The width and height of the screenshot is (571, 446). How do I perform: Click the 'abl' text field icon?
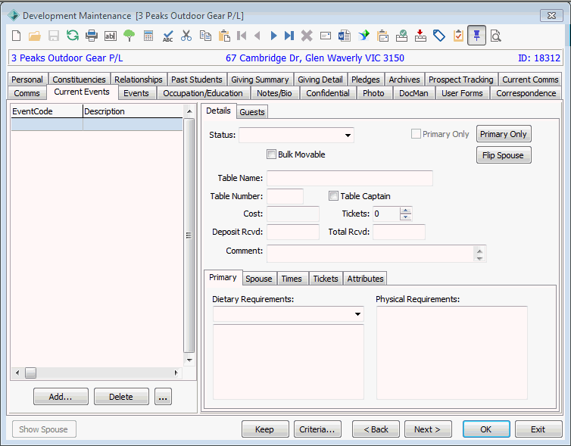pyautogui.click(x=111, y=36)
